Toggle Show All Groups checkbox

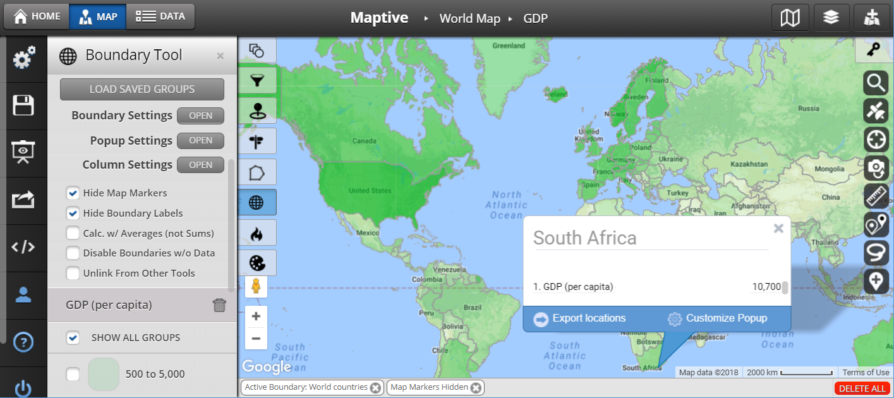73,338
